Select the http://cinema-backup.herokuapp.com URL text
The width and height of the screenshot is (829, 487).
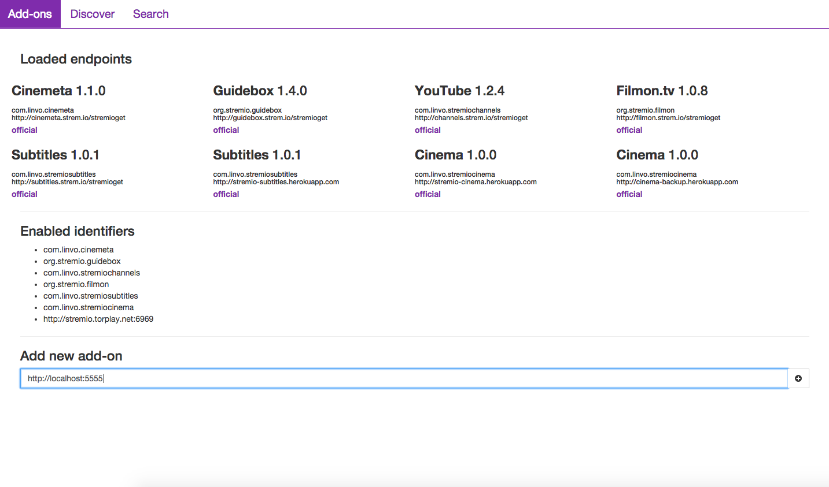point(677,182)
